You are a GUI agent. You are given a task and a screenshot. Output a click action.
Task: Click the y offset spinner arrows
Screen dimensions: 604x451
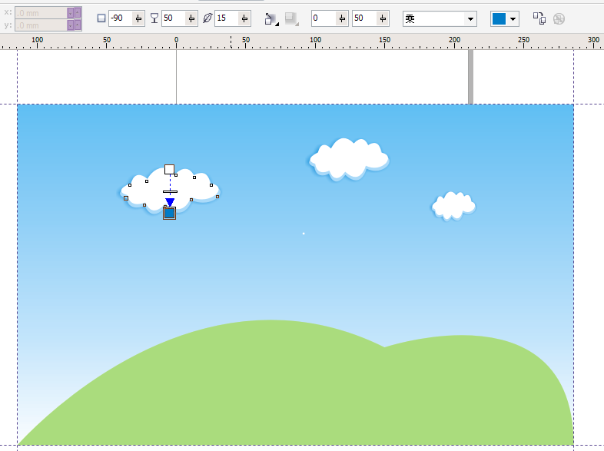[x=74, y=25]
